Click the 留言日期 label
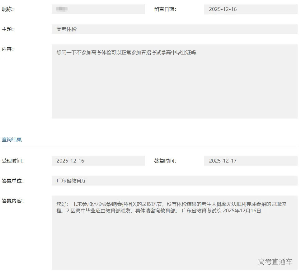 pos(165,9)
